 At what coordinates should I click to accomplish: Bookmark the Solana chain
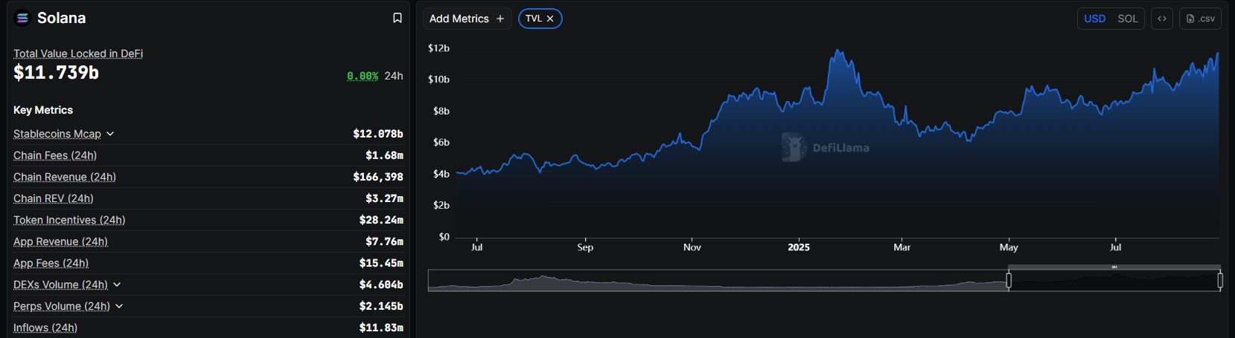[x=398, y=18]
